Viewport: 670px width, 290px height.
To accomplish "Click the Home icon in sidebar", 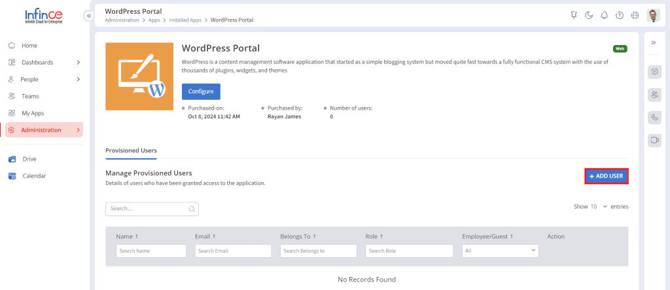I will click(x=12, y=46).
